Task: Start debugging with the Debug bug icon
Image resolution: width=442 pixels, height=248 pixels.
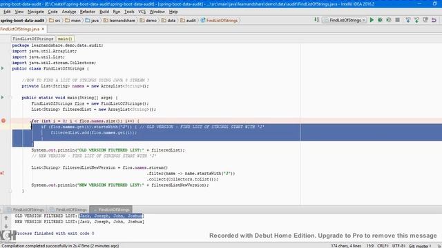Action: (381, 20)
